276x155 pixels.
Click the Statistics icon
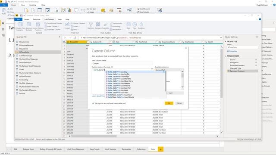(x=91, y=26)
